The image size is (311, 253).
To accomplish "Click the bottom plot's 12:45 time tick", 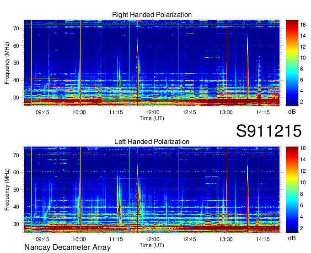I will point(189,239).
